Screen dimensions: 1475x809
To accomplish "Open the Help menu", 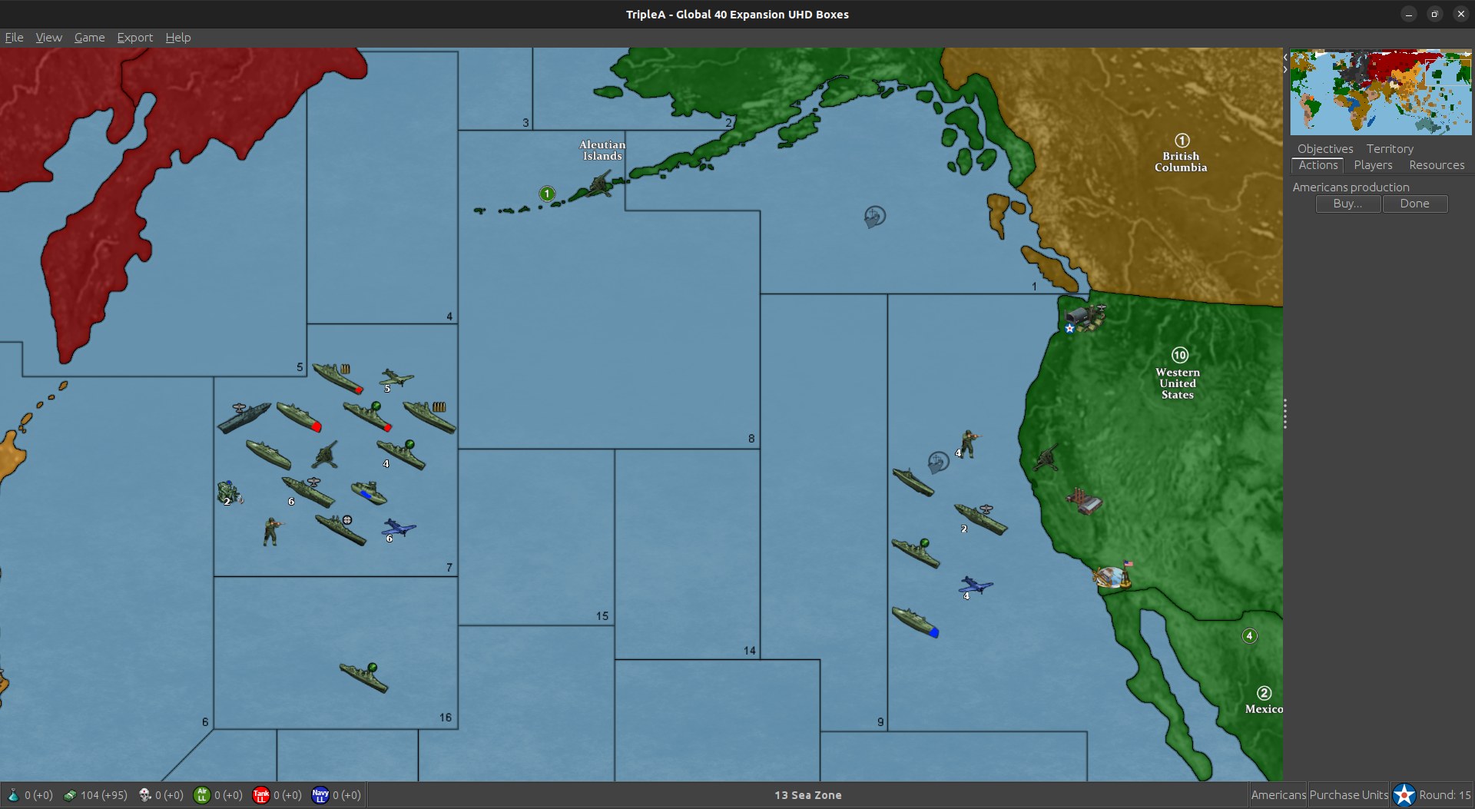I will click(x=177, y=37).
